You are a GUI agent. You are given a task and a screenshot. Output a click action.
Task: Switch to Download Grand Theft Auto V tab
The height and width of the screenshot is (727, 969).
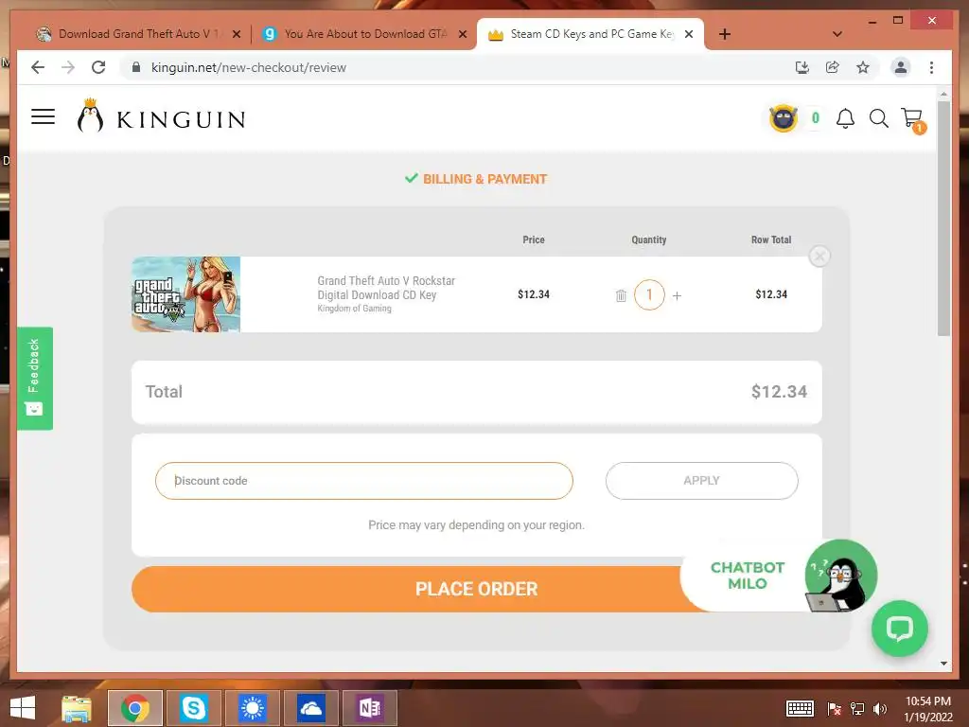[x=131, y=34]
